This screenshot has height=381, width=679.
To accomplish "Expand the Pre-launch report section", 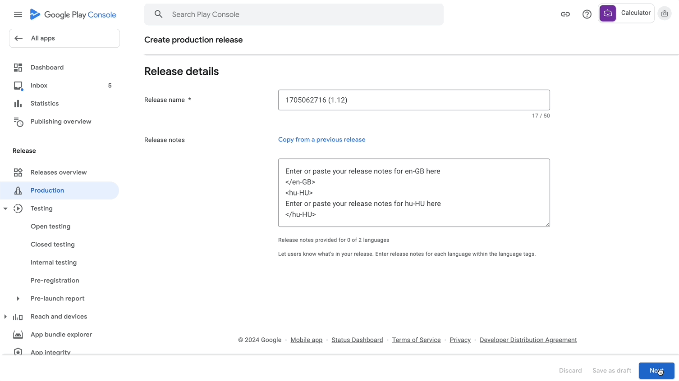I will (18, 298).
